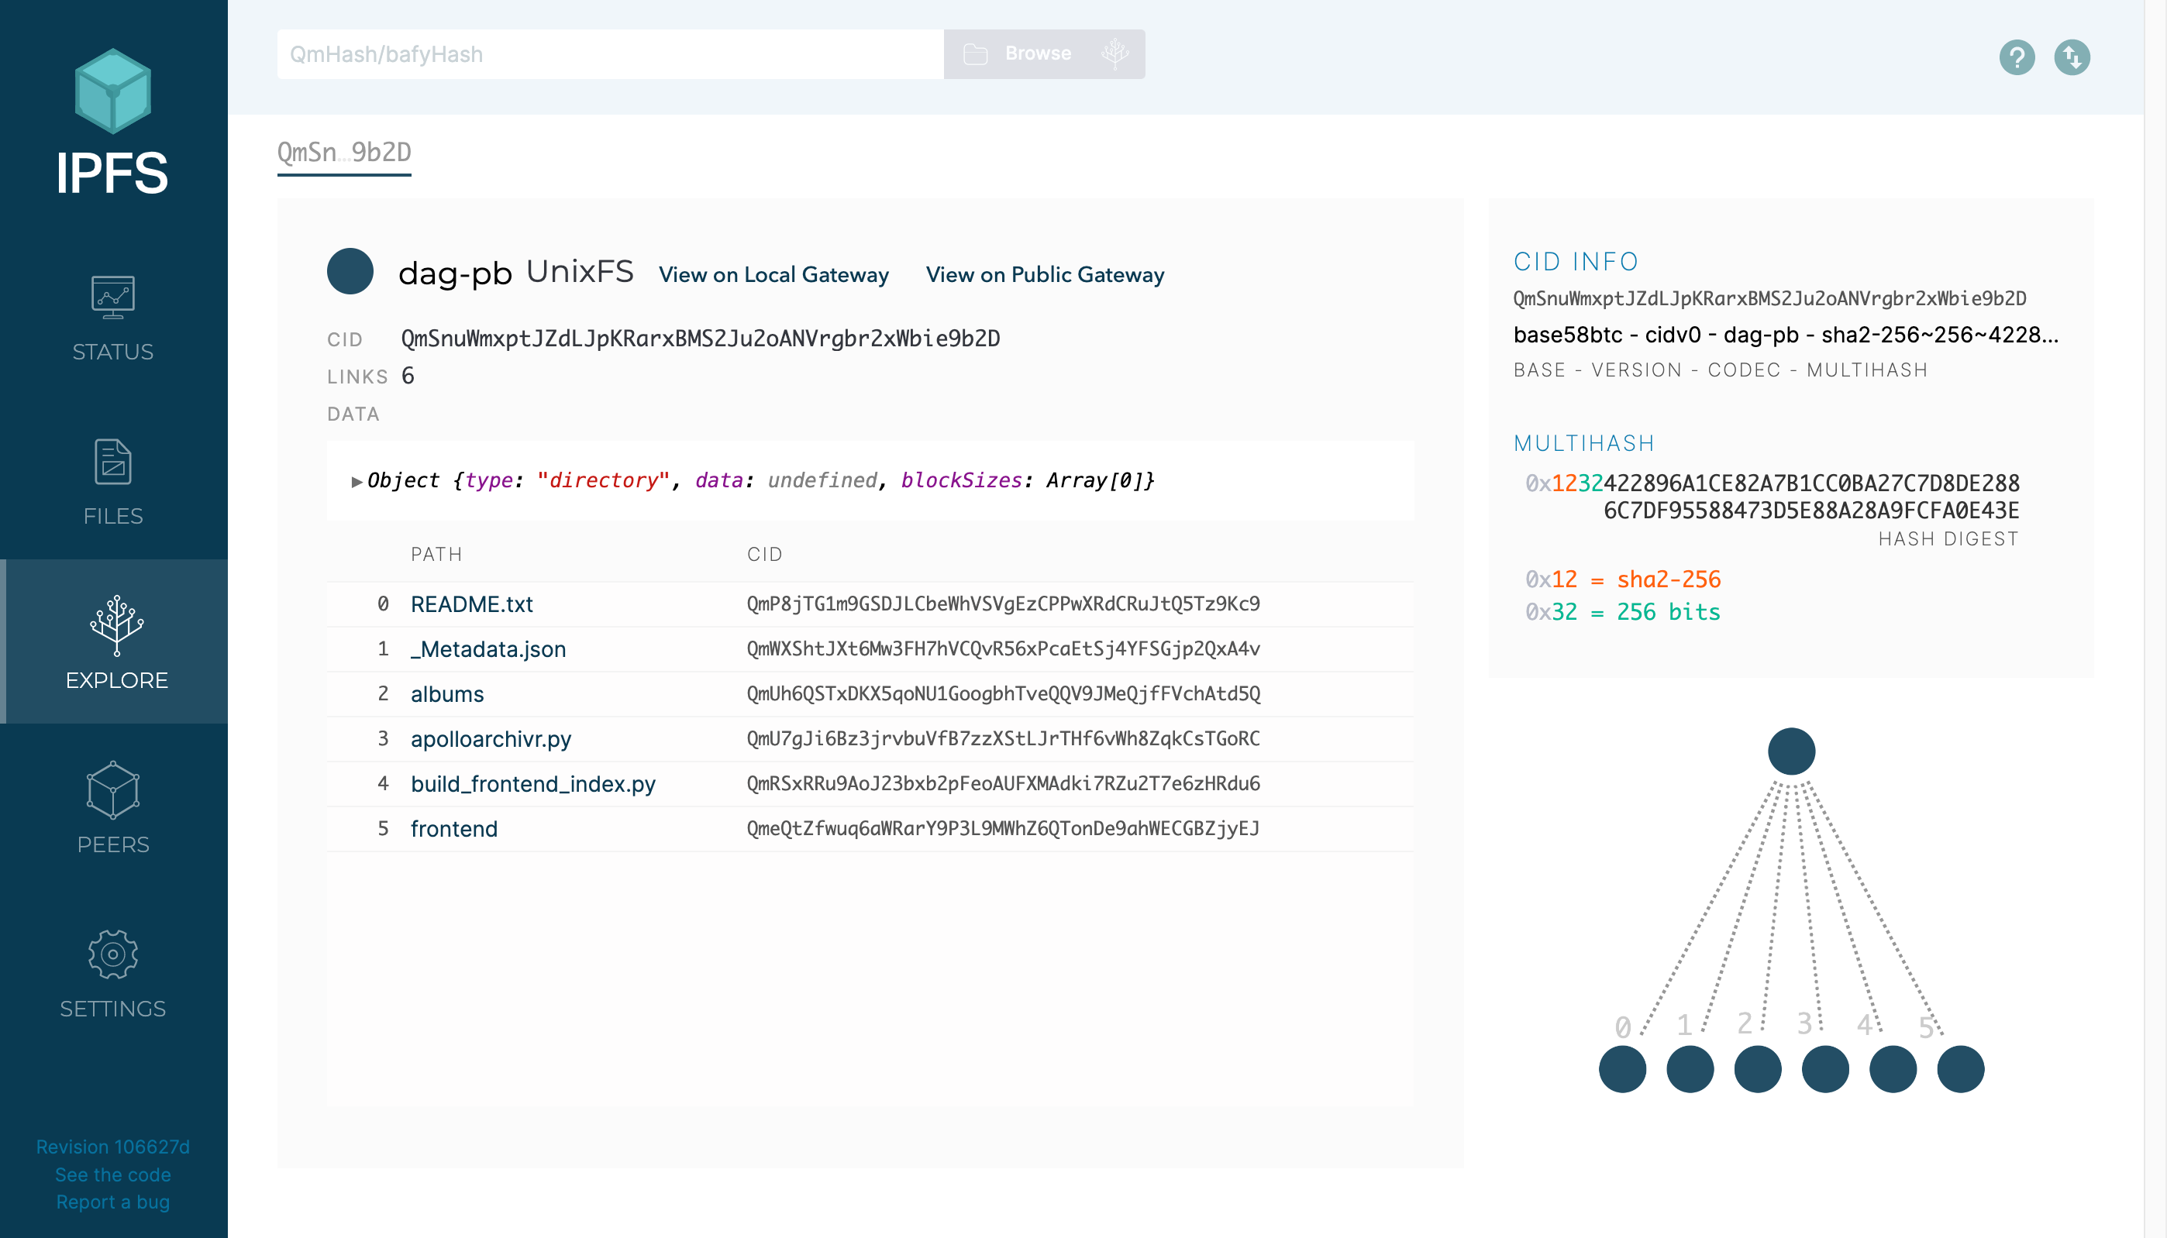This screenshot has height=1238, width=2167.
Task: Click the help question mark icon
Action: point(2017,58)
